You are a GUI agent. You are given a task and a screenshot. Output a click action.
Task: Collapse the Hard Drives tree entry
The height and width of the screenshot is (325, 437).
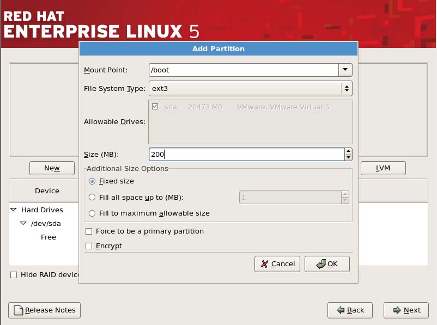[15, 210]
